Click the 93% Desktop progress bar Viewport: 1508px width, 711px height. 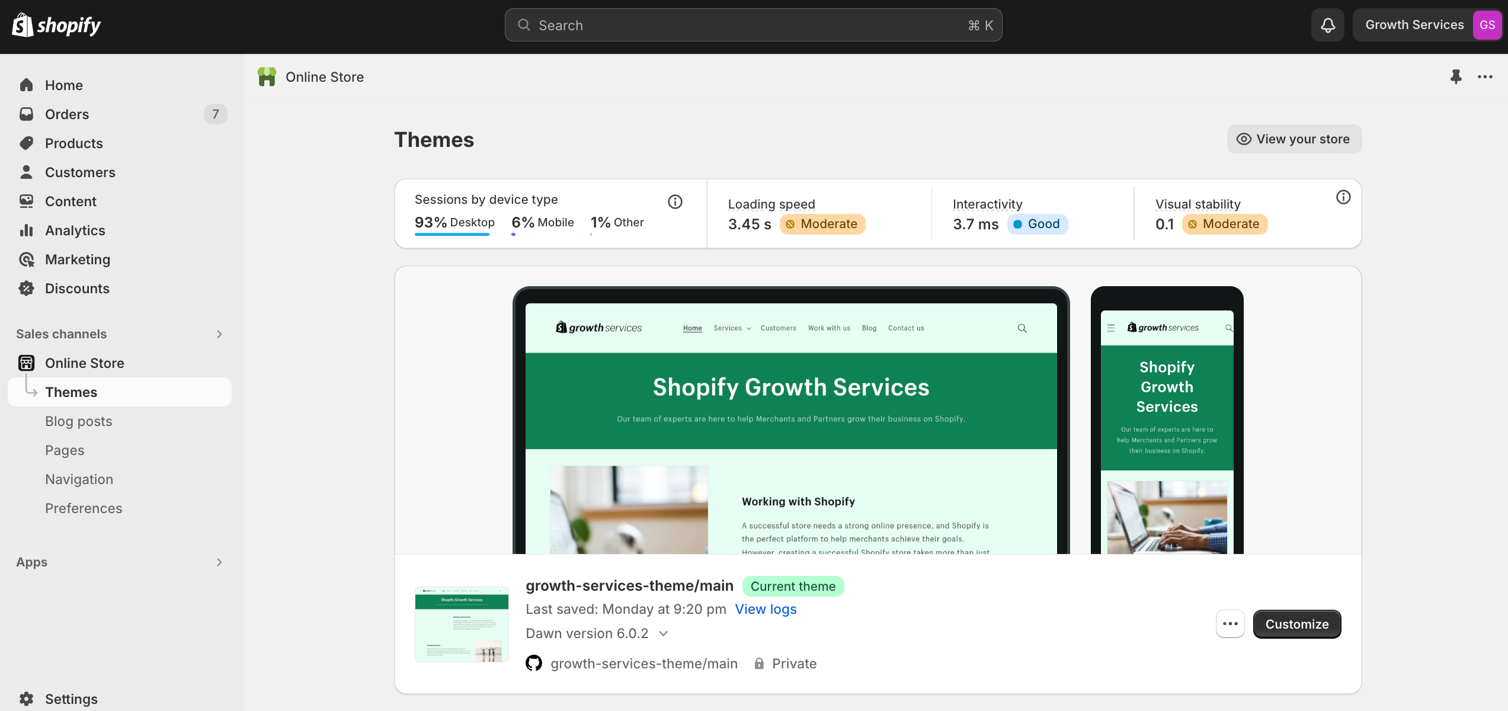[x=452, y=235]
